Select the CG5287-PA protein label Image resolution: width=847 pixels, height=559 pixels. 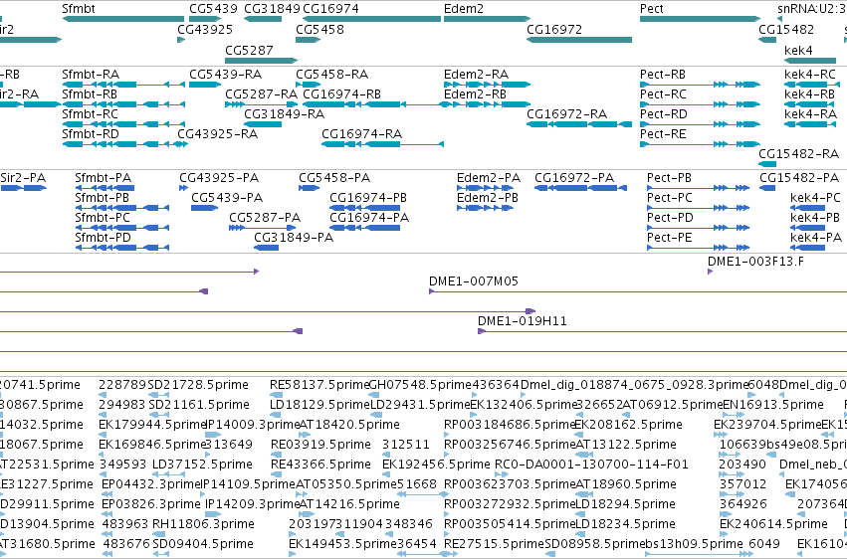click(x=265, y=218)
